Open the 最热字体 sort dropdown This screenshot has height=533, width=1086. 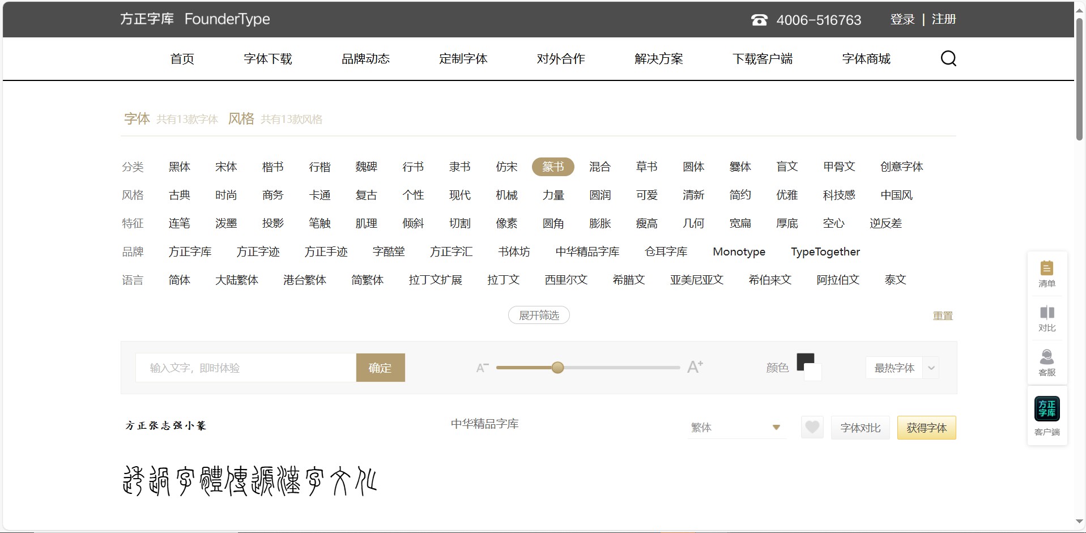point(902,368)
